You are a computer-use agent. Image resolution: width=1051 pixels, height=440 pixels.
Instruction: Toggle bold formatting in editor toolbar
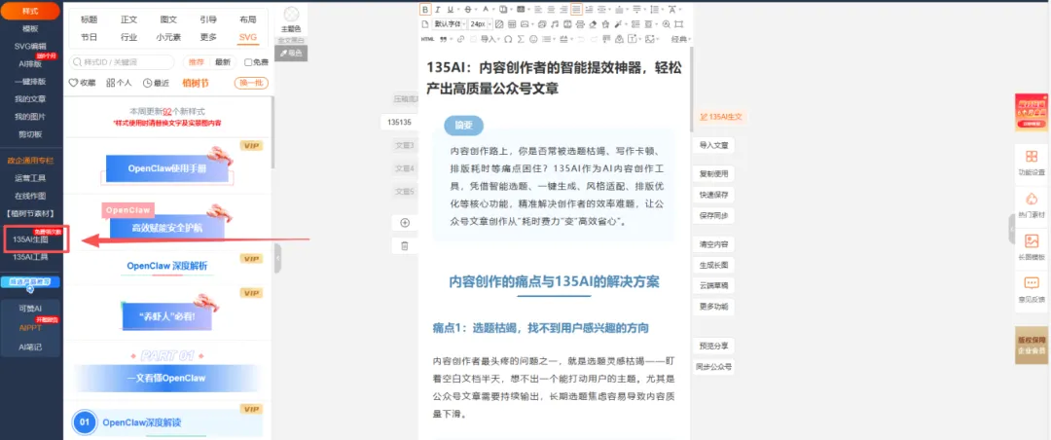(425, 9)
